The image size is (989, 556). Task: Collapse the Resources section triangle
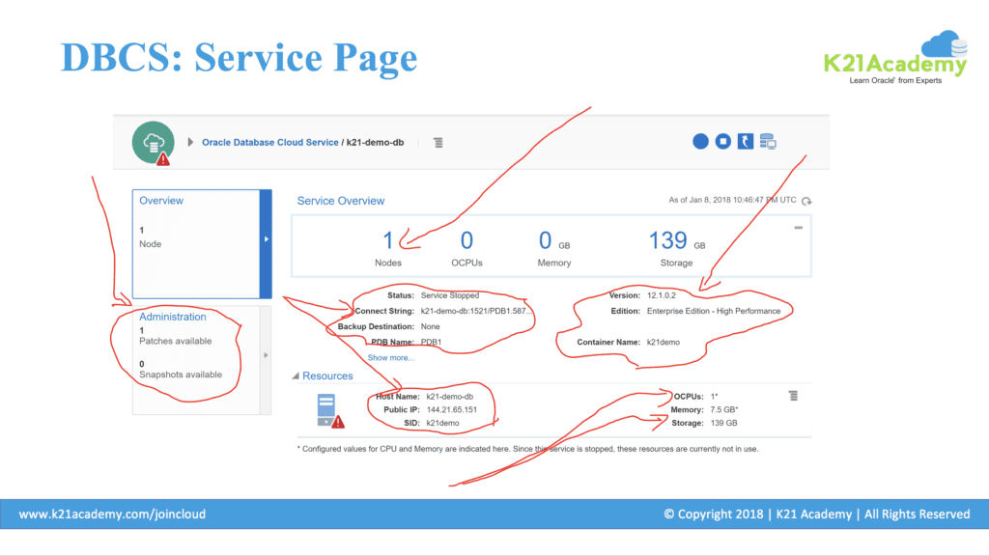tap(296, 376)
